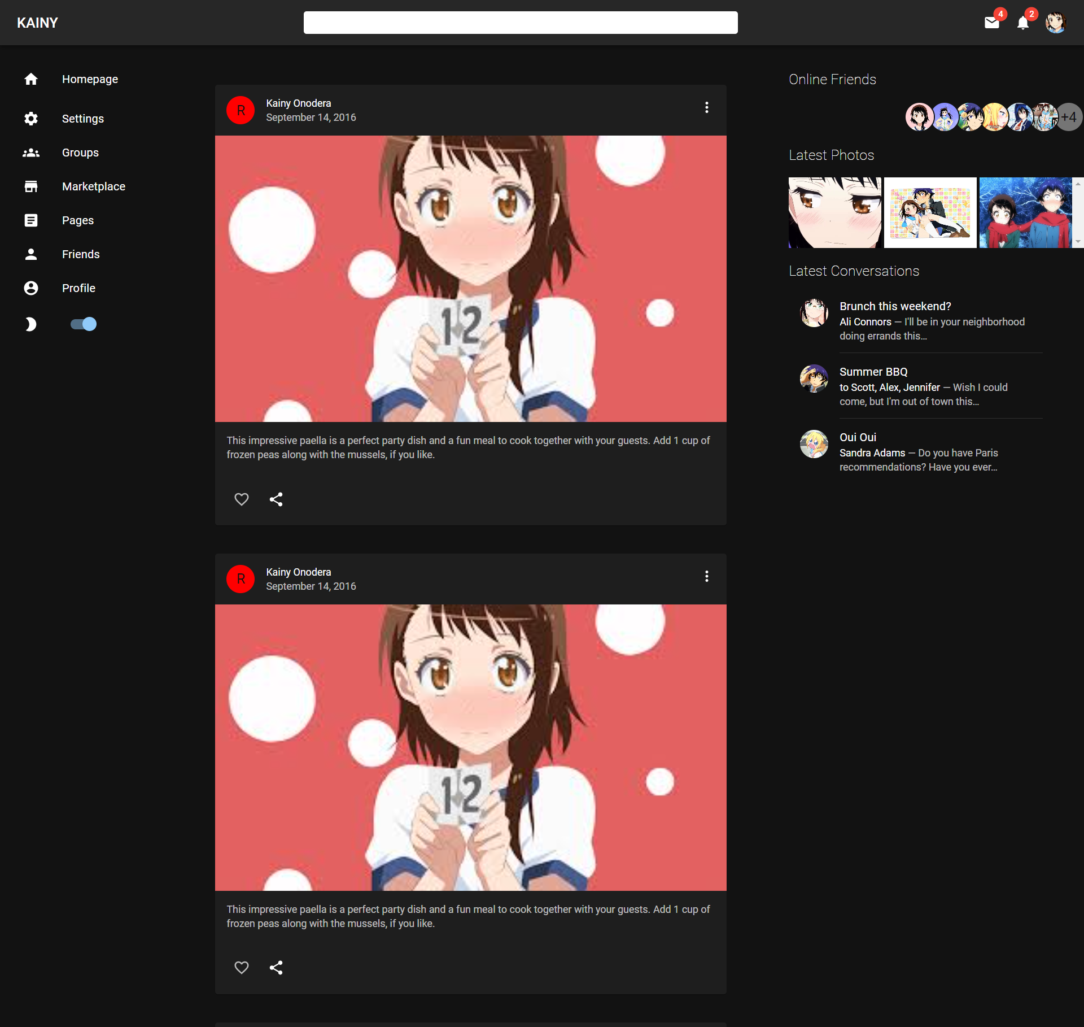This screenshot has width=1084, height=1027.
Task: Open the second post's image
Action: [471, 747]
